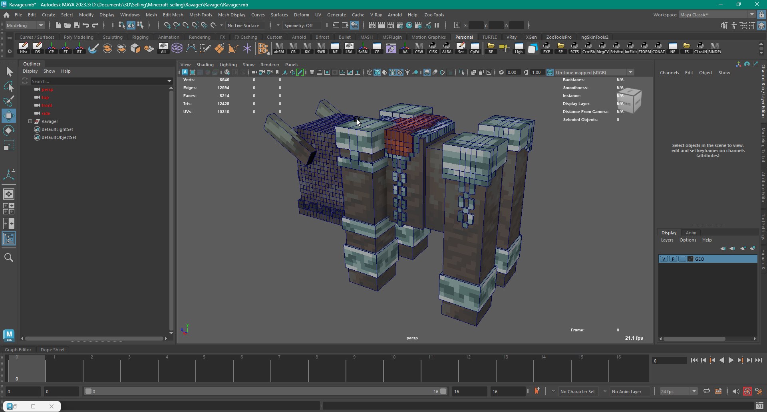Activate the Select tool arrow

9,72
